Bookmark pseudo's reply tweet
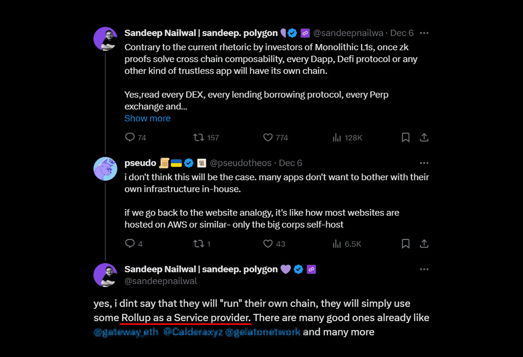The image size is (523, 357). point(406,244)
